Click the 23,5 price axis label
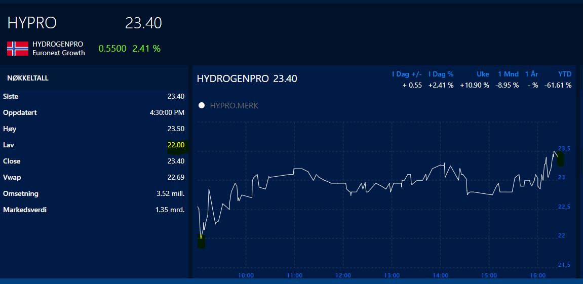This screenshot has height=284, width=583. 564,148
